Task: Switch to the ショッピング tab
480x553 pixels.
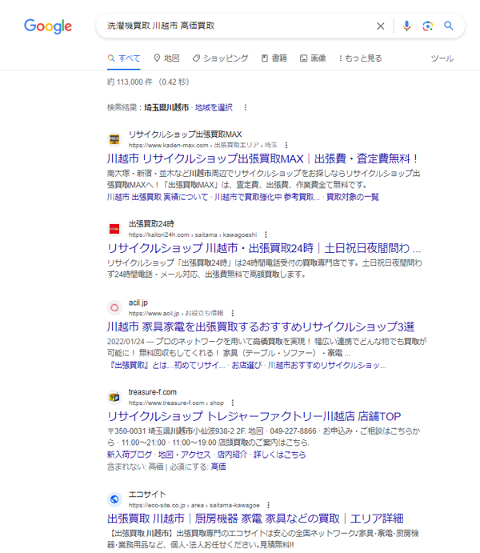Action: point(220,58)
